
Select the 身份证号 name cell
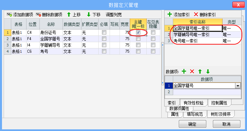pyautogui.click(x=51, y=33)
